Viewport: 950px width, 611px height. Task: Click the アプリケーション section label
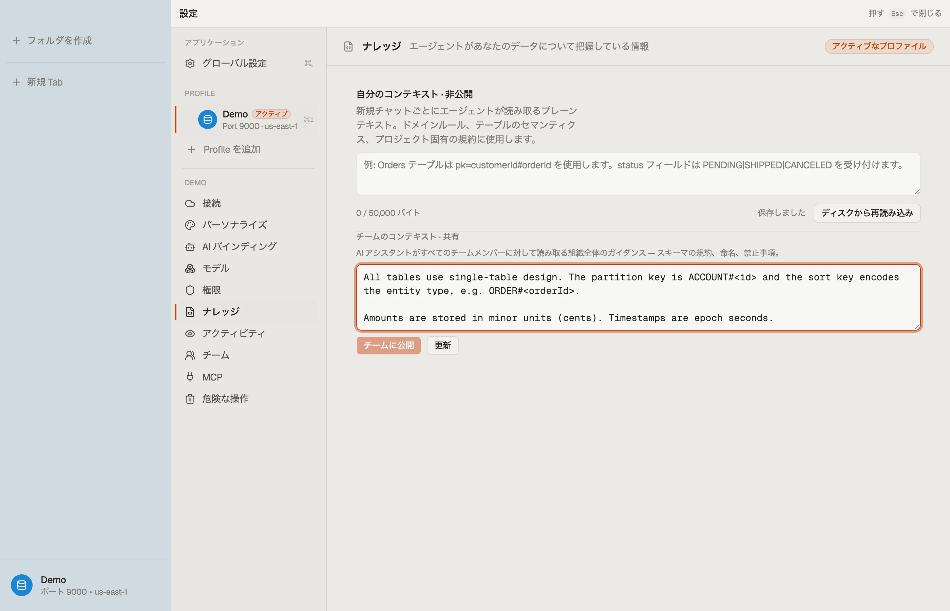pos(214,43)
